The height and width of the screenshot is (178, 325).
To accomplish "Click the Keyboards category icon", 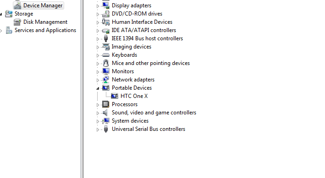I will [x=106, y=55].
